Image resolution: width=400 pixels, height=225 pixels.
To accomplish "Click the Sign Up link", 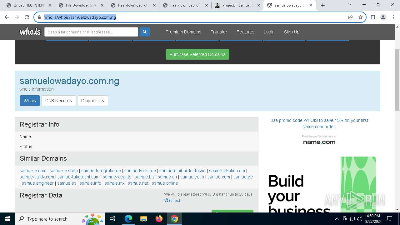I will [292, 32].
